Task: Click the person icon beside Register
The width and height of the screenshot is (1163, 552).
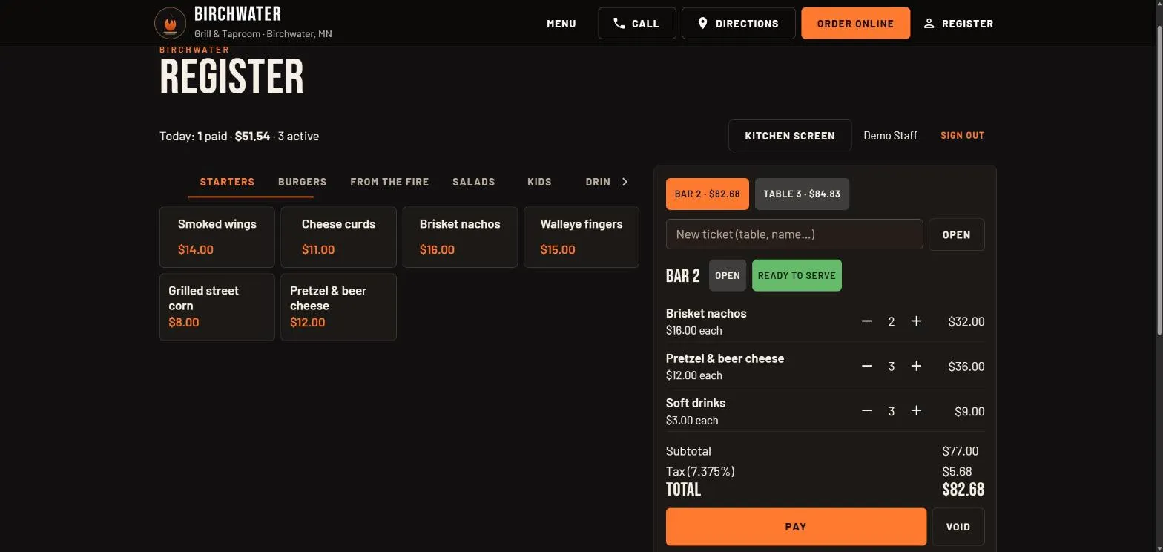Action: [x=929, y=24]
